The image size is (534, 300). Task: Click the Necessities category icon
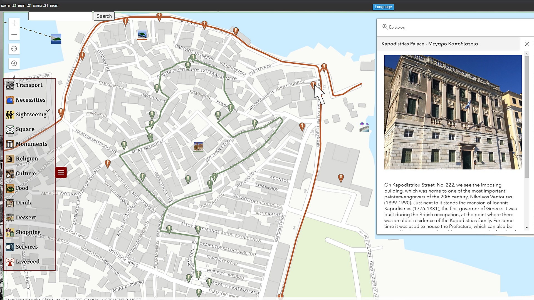pos(10,100)
